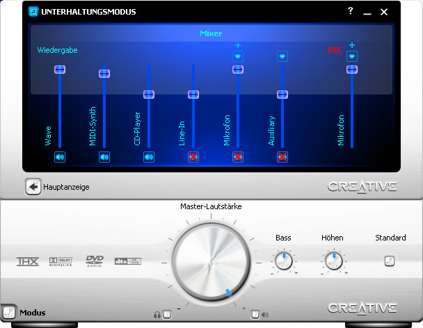Click the Höhen treble knob
This screenshot has width=423, height=328.
pos(333,261)
